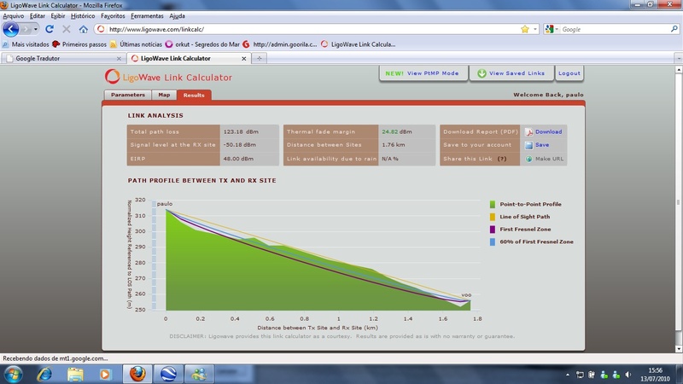The image size is (683, 384).
Task: Click the Firefox Home toolbar icon
Action: [x=83, y=29]
